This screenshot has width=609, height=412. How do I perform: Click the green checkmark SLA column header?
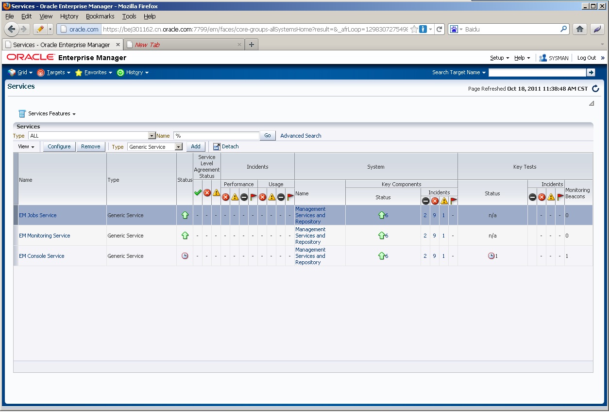pos(198,192)
